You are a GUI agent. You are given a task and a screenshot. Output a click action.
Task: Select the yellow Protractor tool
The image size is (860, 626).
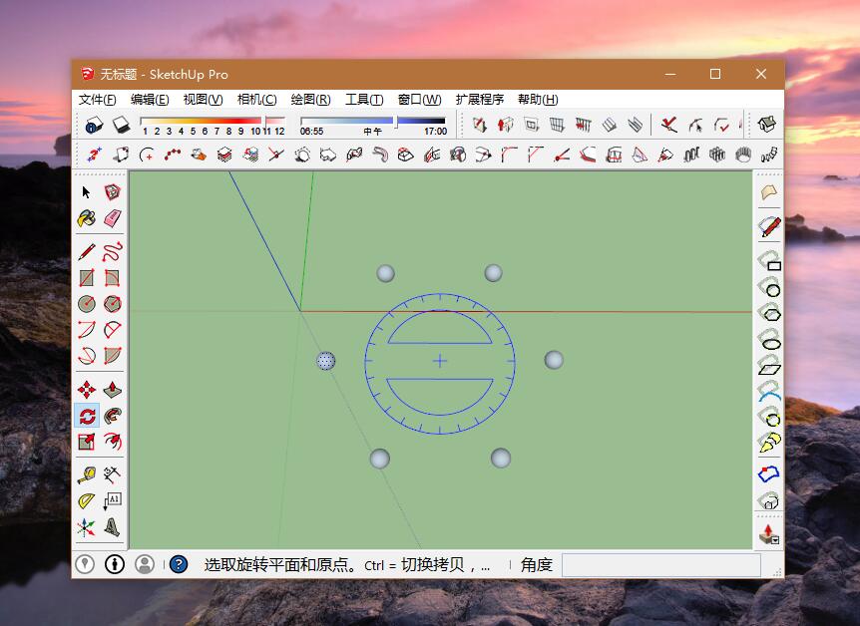click(x=86, y=501)
